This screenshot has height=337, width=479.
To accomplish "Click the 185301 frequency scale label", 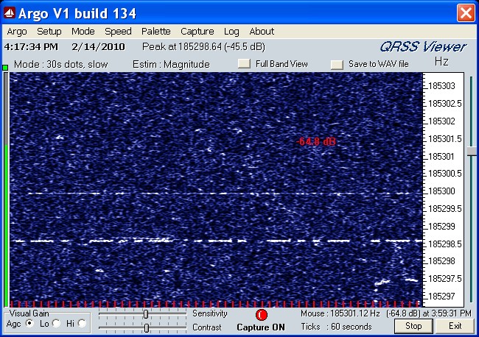I will pyautogui.click(x=441, y=157).
